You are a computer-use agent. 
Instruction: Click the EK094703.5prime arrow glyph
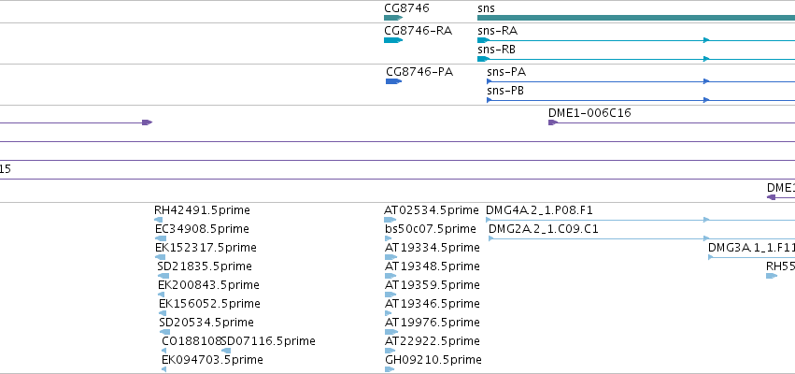point(163,369)
